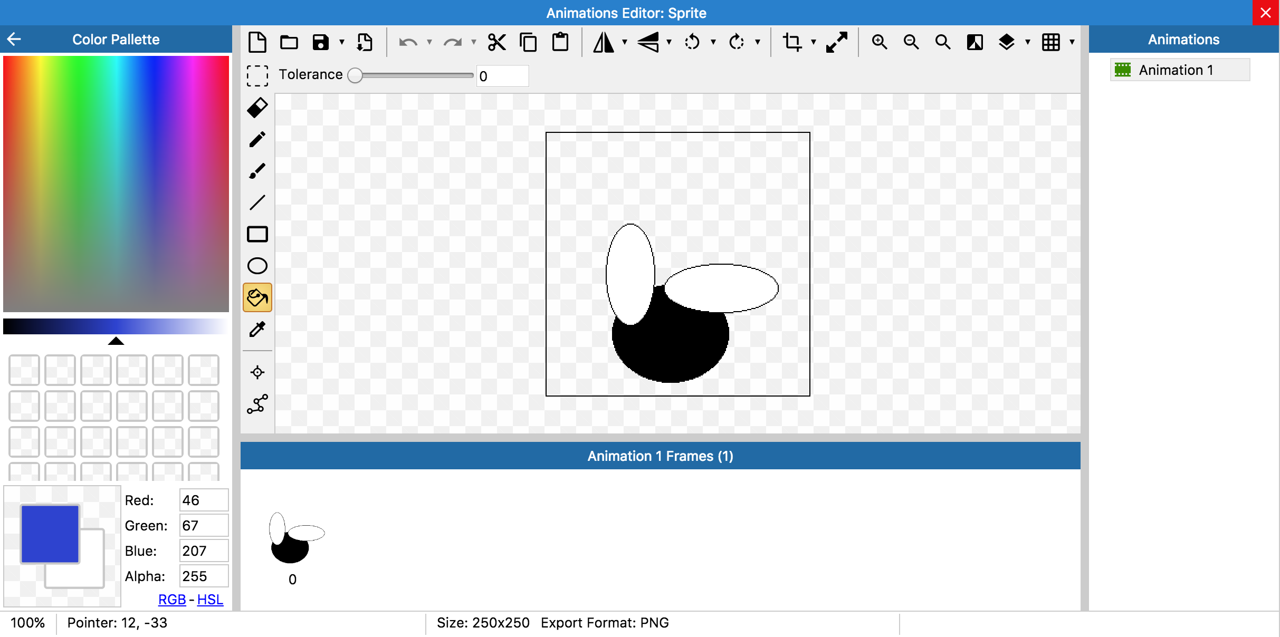Expand the grid options dropdown arrow
This screenshot has height=637, width=1280.
[x=1072, y=42]
